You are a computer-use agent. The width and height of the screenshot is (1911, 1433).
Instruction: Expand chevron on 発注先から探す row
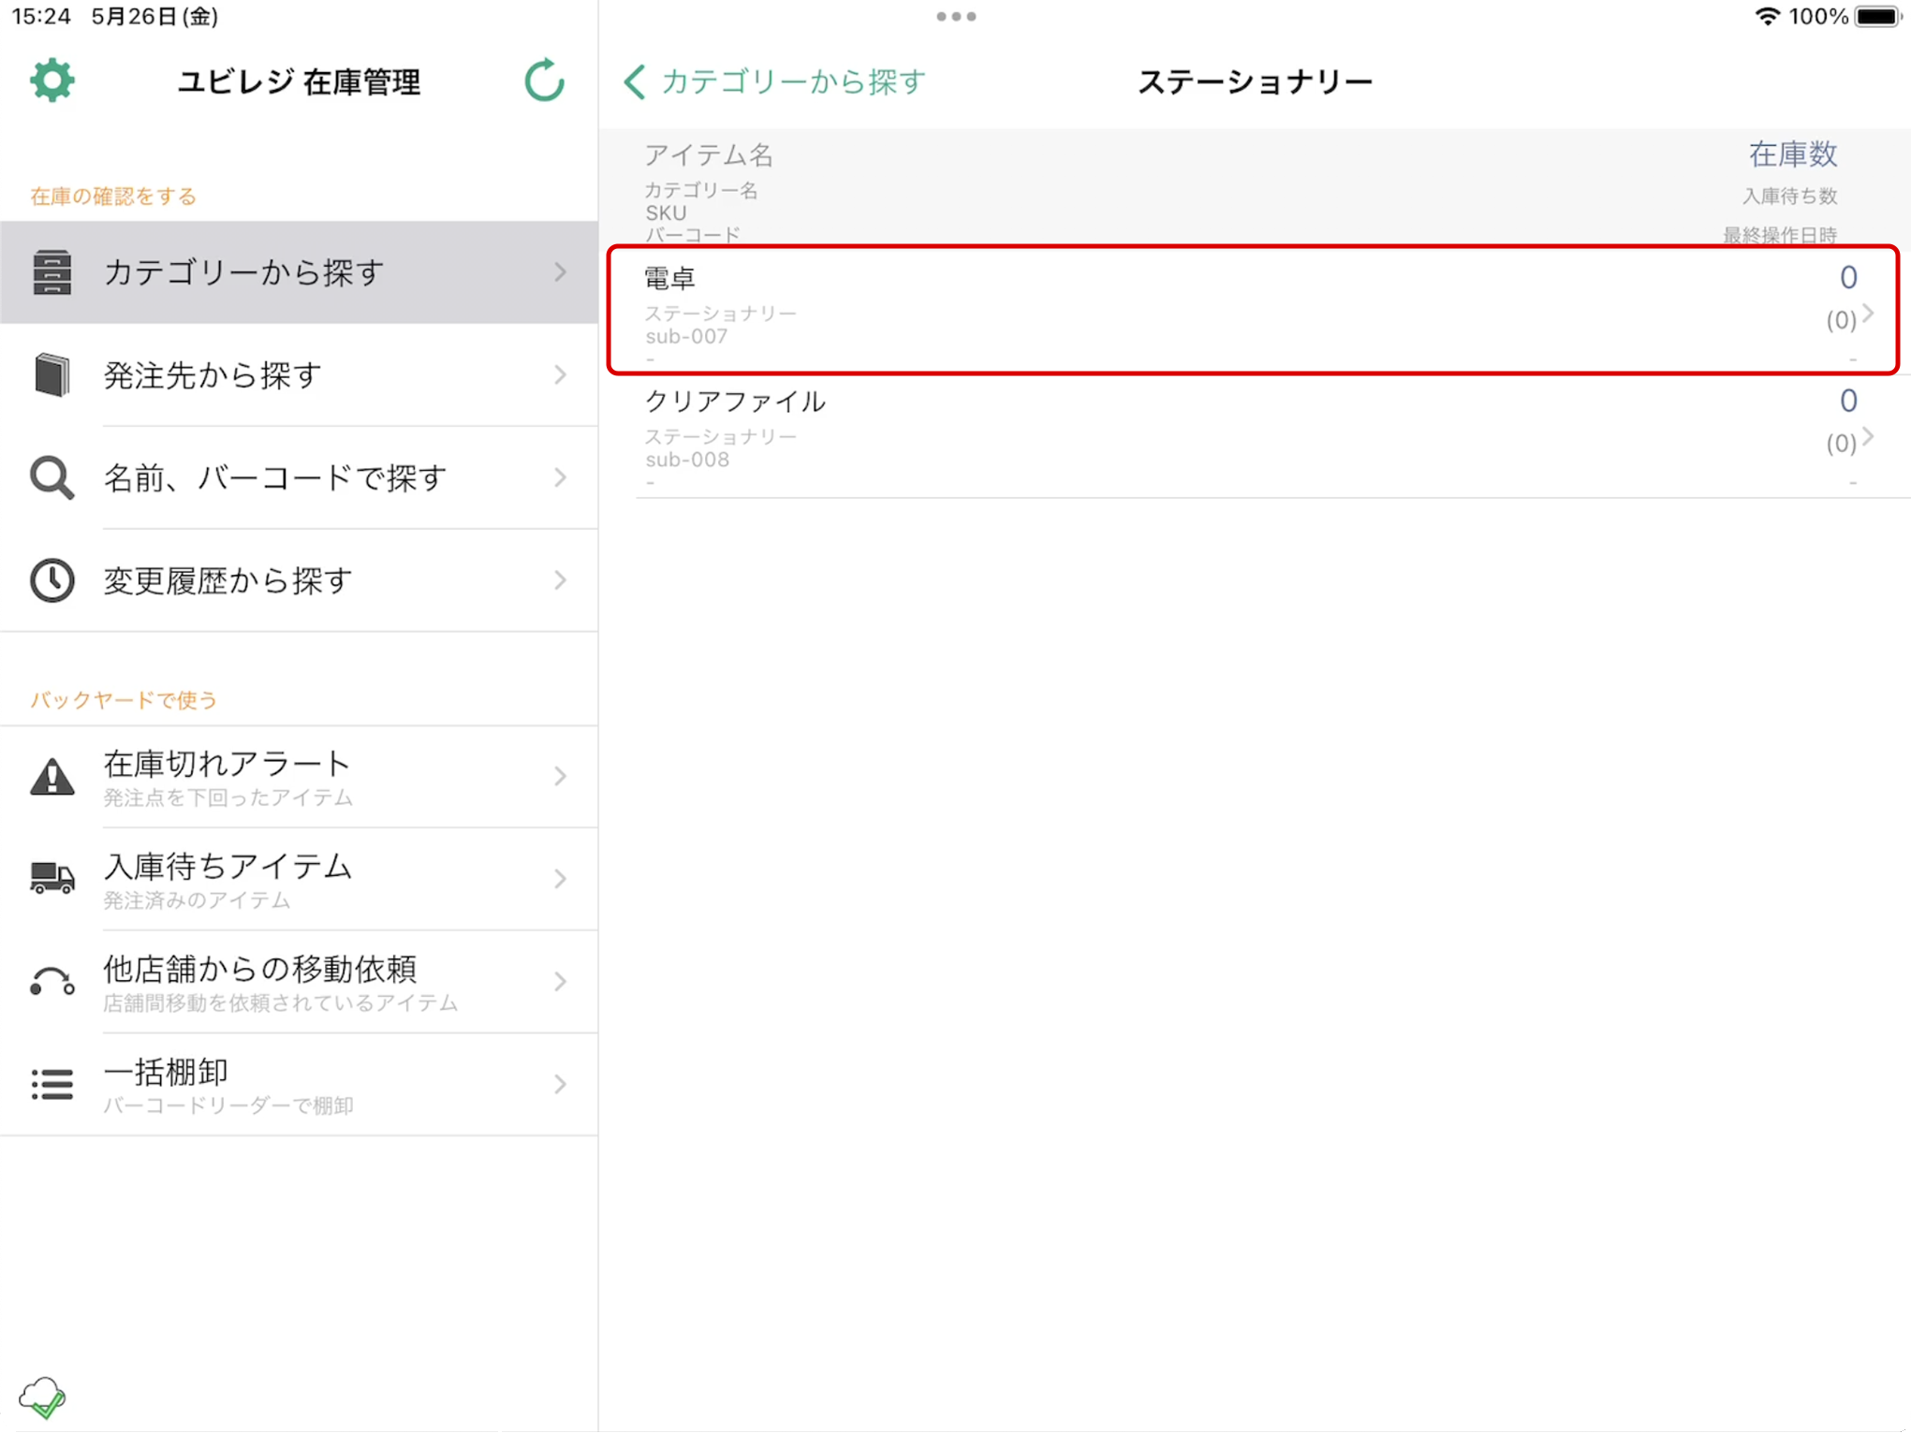tap(560, 375)
